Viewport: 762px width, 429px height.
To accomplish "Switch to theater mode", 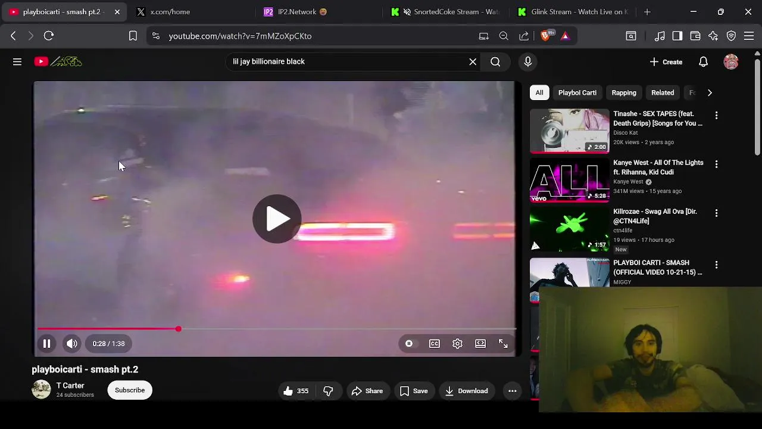I will [480, 343].
